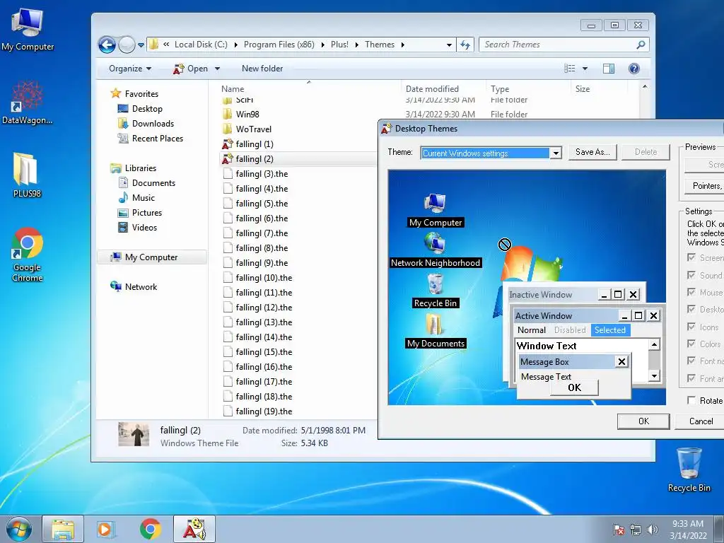Toggle the Sound events checkbox

pos(691,275)
